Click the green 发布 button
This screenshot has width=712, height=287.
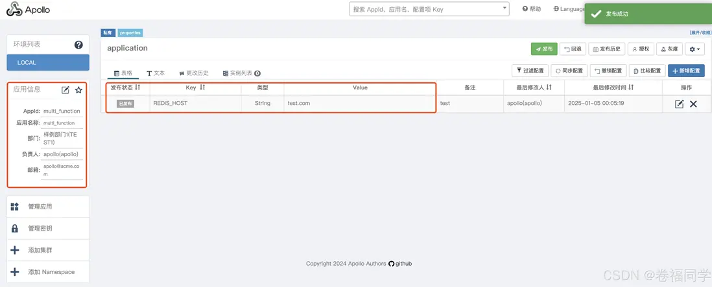[x=544, y=49]
